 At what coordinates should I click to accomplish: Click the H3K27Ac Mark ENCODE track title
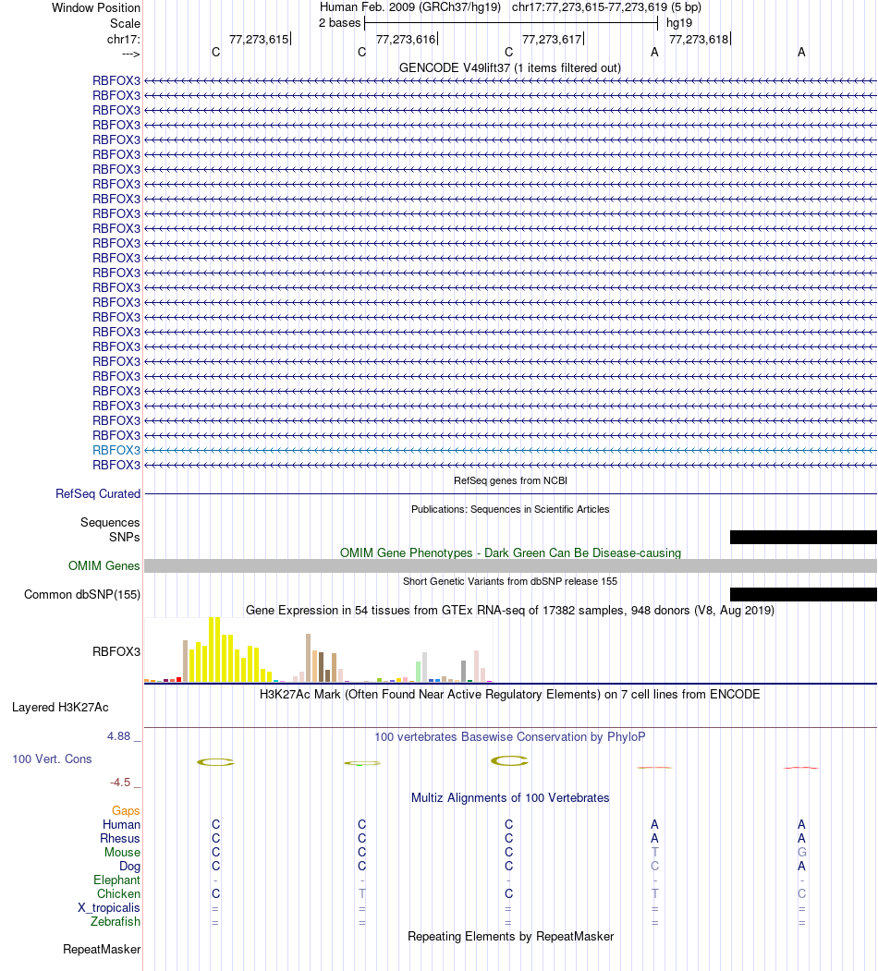pos(510,694)
